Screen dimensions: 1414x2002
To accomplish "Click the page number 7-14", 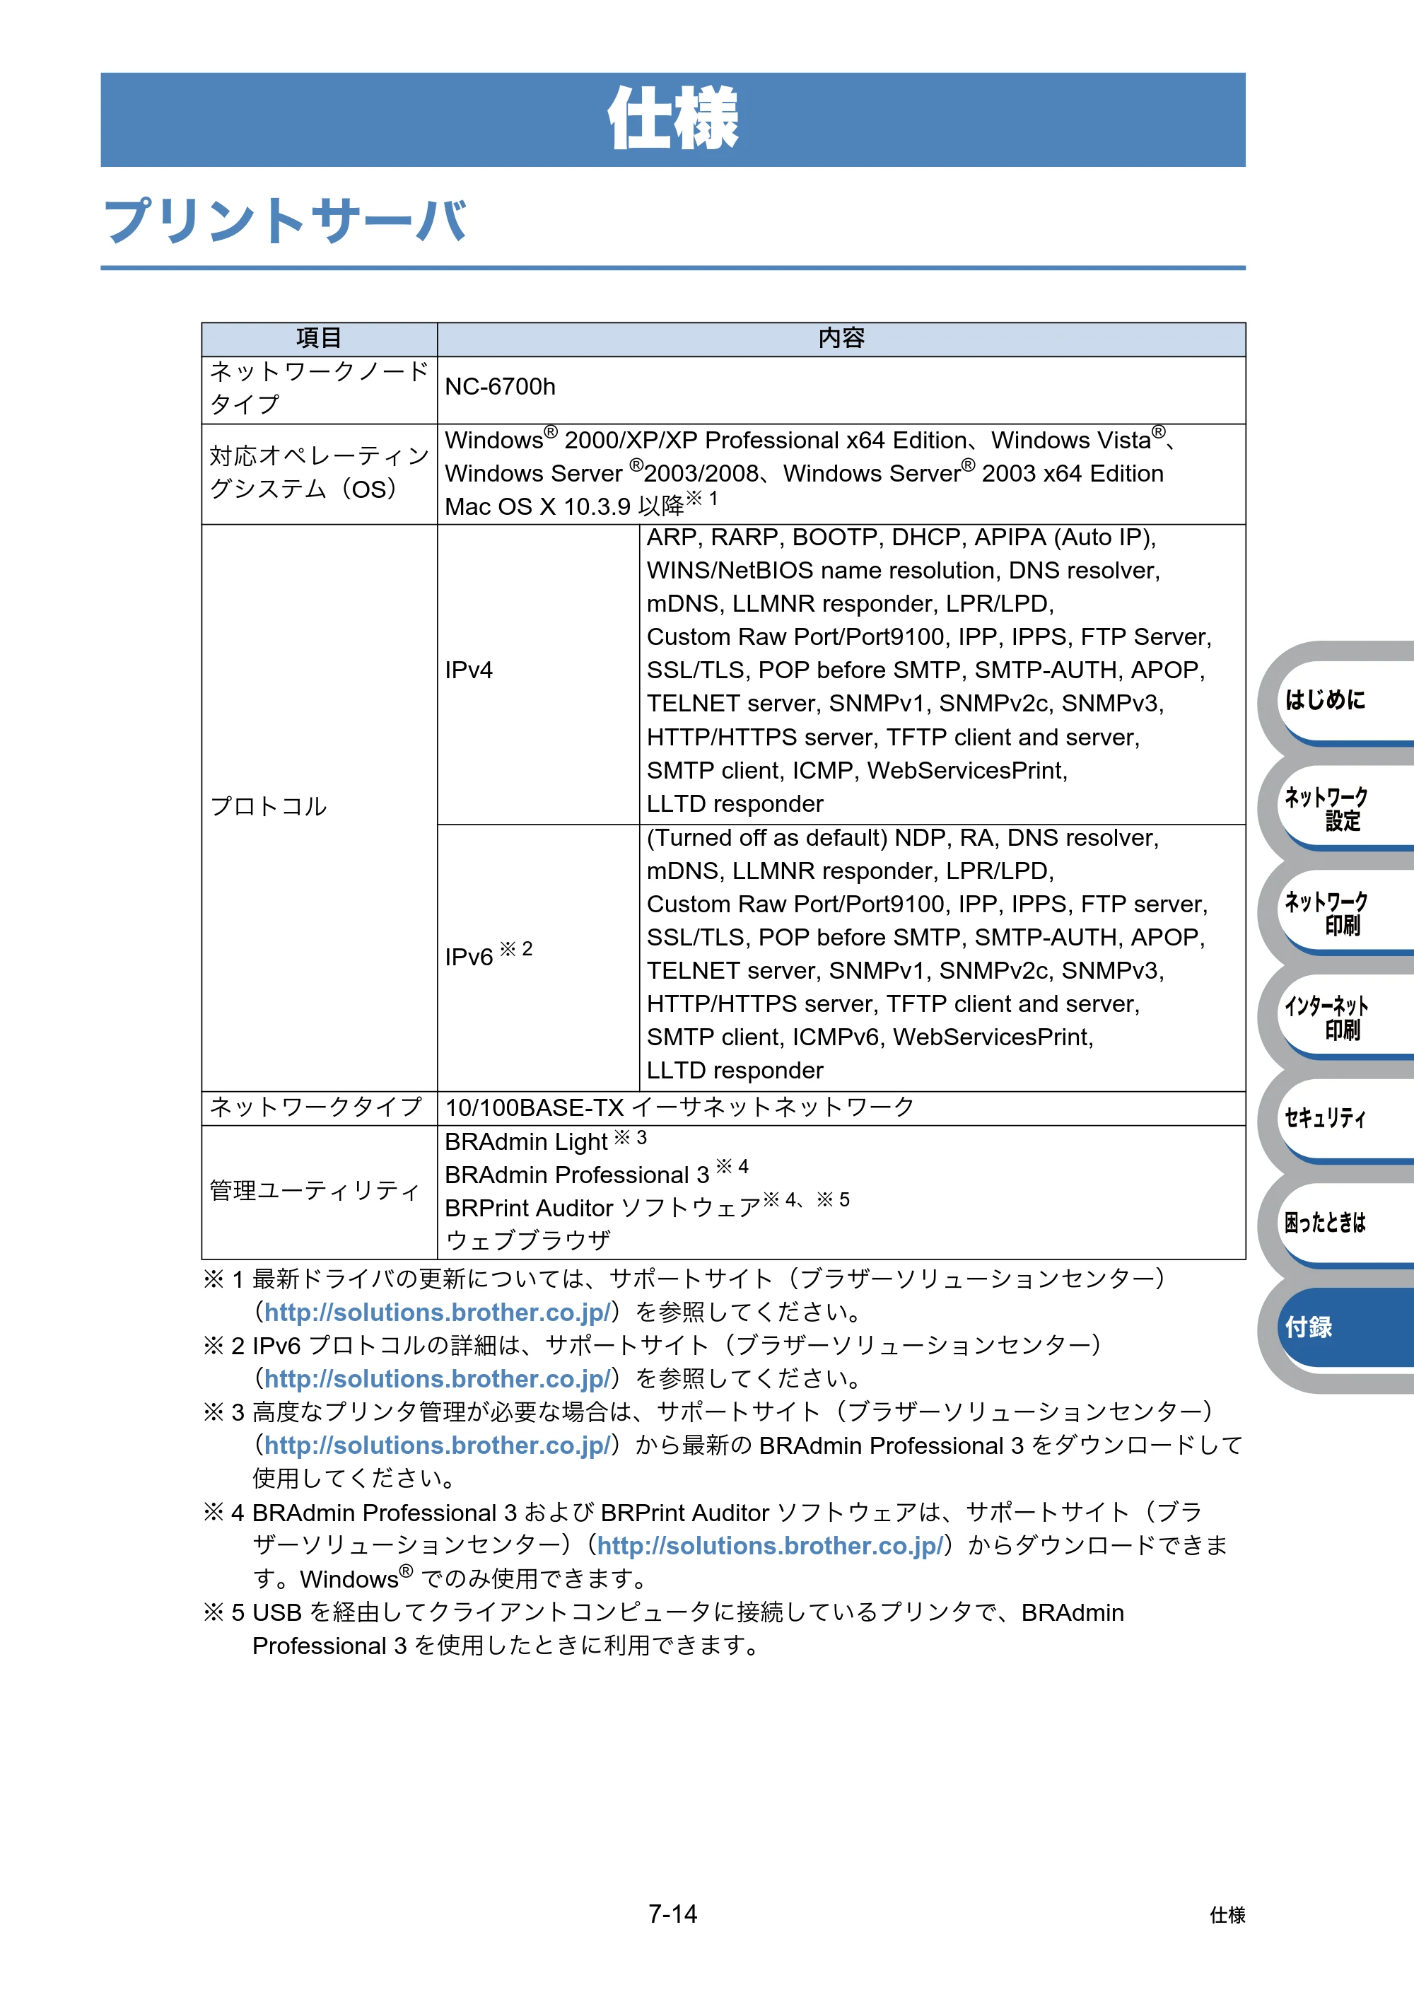I will pyautogui.click(x=673, y=1914).
